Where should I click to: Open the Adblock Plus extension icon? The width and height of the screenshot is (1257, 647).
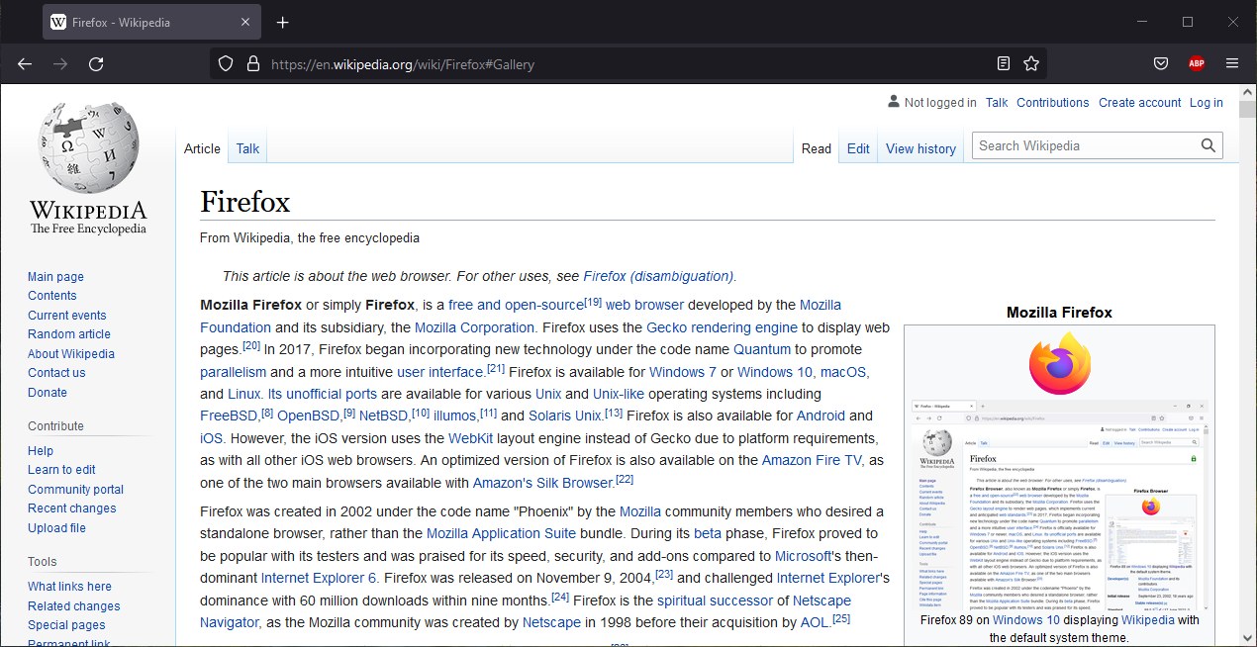point(1197,63)
